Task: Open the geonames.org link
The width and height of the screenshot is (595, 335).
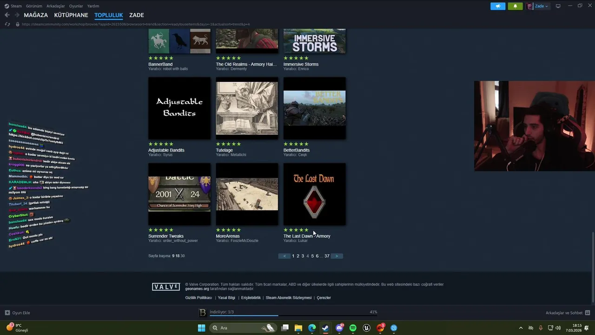Action: pyautogui.click(x=197, y=289)
